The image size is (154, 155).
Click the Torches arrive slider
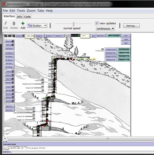click(124, 49)
